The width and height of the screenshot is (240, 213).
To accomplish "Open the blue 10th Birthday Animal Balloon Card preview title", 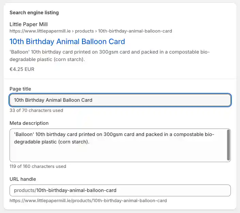I will click(67, 42).
